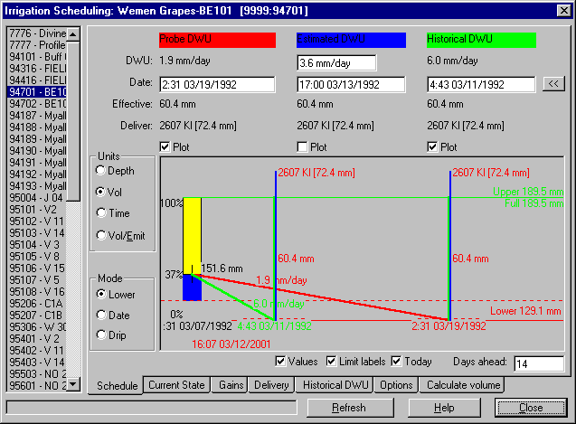Select highlighted site 94701 - BE10
This screenshot has width=576, height=424.
(x=37, y=92)
